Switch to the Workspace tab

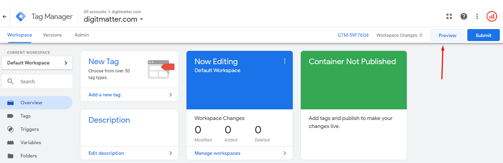point(20,35)
